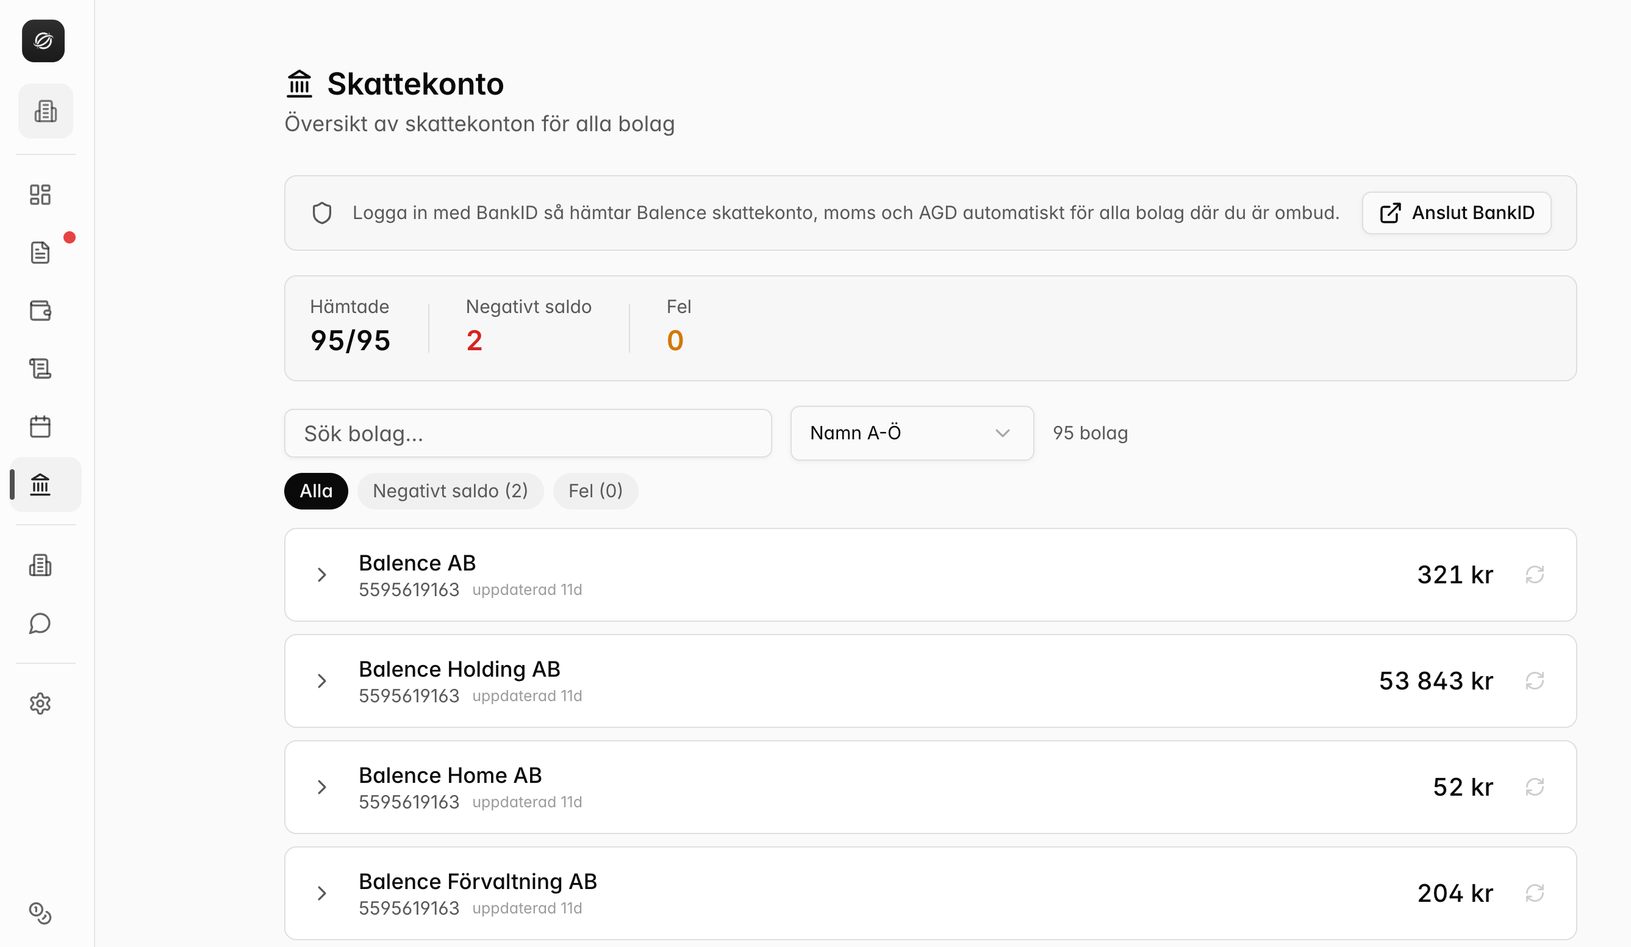Open the calendar icon in sidebar

40,427
